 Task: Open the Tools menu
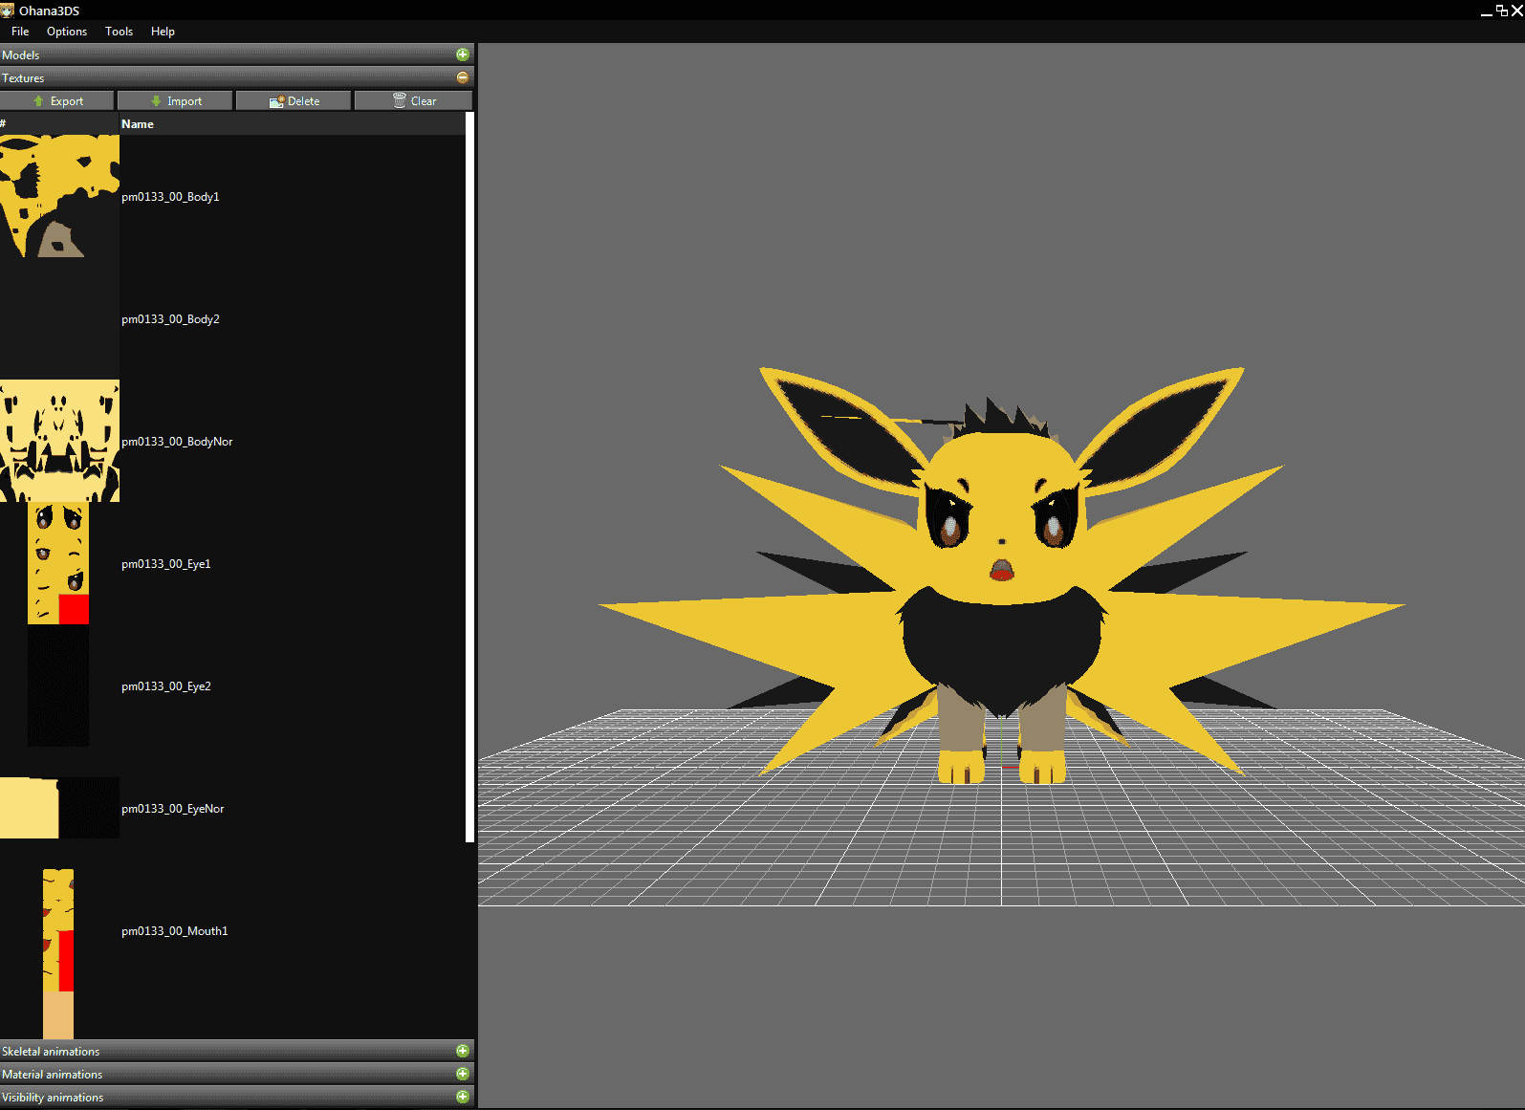click(x=119, y=32)
